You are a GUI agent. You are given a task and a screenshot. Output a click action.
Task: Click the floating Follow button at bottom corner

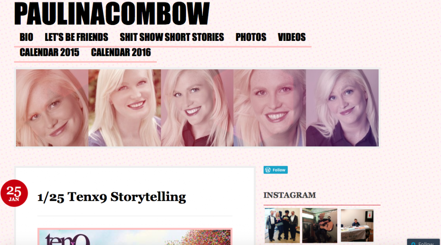423,242
